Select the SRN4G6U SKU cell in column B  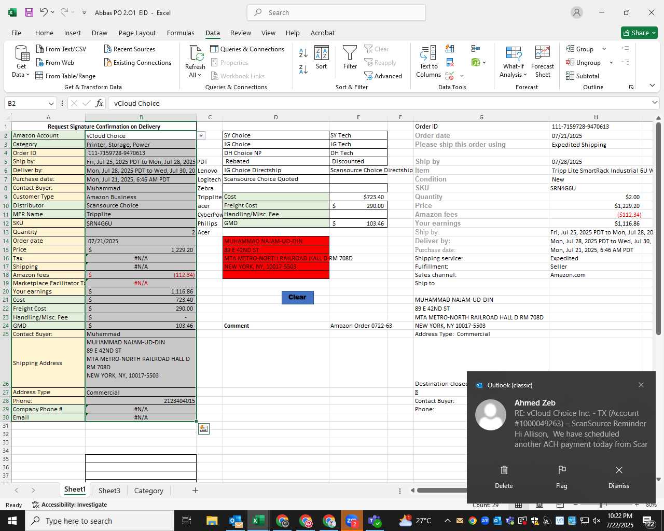[141, 223]
